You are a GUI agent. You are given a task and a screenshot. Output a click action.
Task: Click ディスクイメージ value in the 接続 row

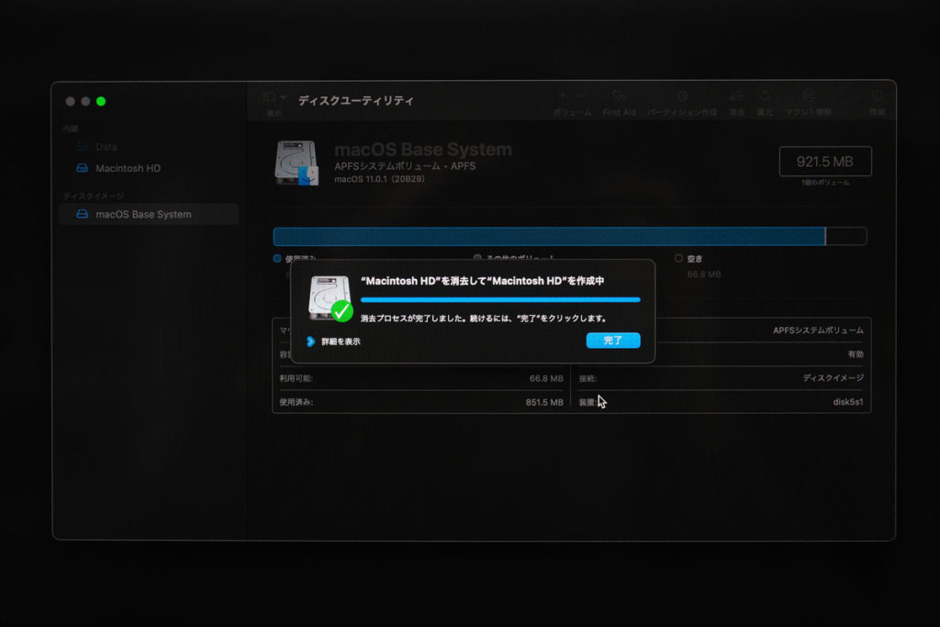click(834, 378)
